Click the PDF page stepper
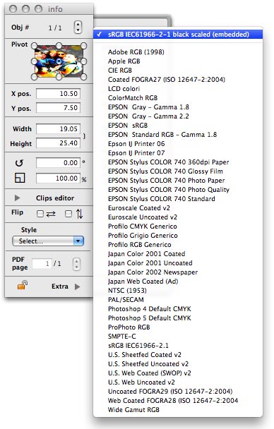 77,264
